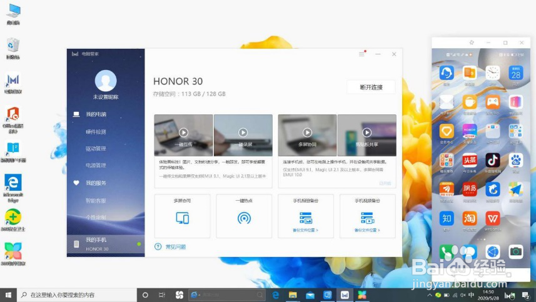Pin the phone mirror window

coord(472,43)
